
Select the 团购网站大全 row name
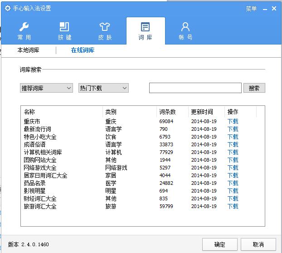click(x=40, y=160)
